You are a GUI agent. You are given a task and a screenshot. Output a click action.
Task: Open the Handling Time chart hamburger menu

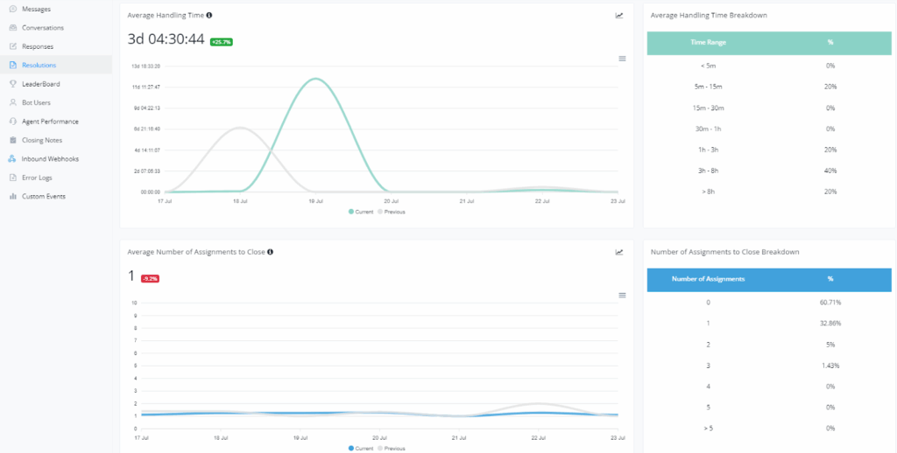[622, 59]
